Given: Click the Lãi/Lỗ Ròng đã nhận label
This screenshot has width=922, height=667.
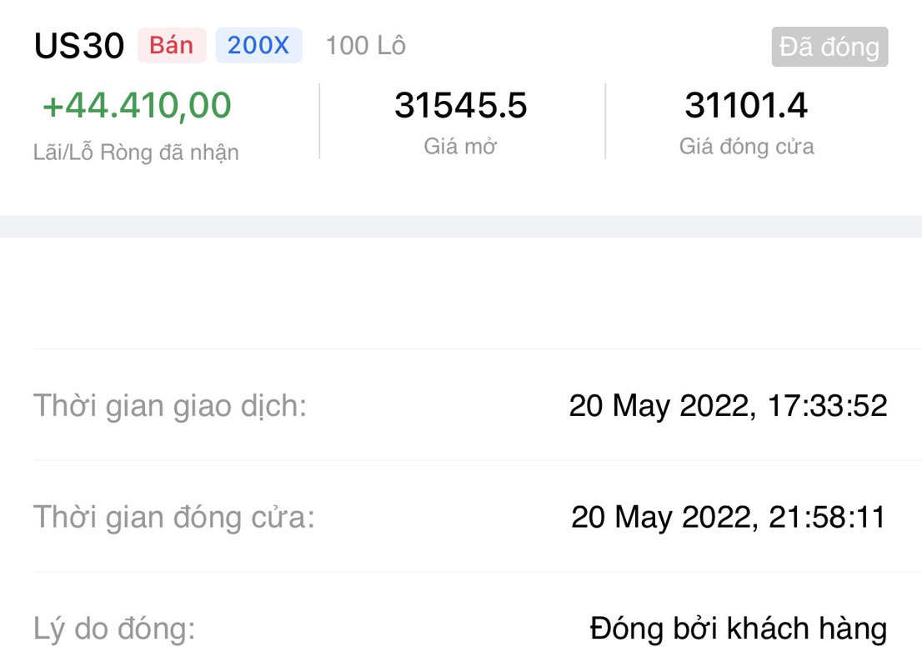Looking at the screenshot, I should (x=136, y=153).
